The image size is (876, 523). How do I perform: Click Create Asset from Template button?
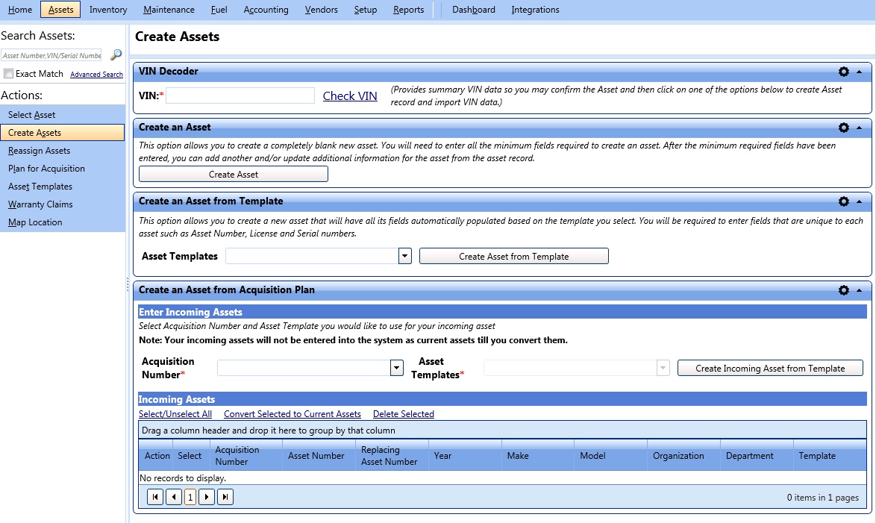click(514, 256)
